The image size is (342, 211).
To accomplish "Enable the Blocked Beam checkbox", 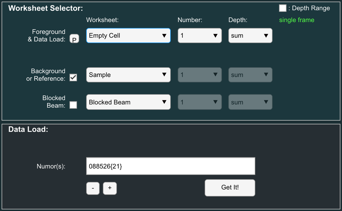I will pyautogui.click(x=73, y=105).
